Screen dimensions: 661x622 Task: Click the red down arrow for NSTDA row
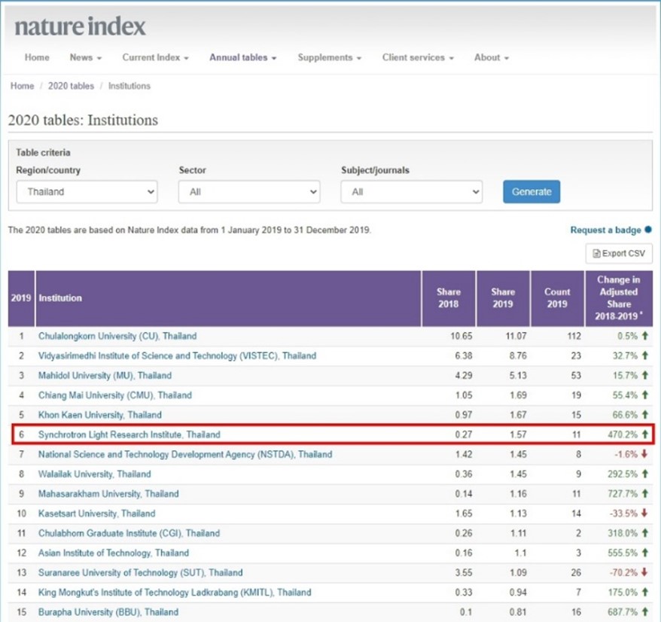644,454
